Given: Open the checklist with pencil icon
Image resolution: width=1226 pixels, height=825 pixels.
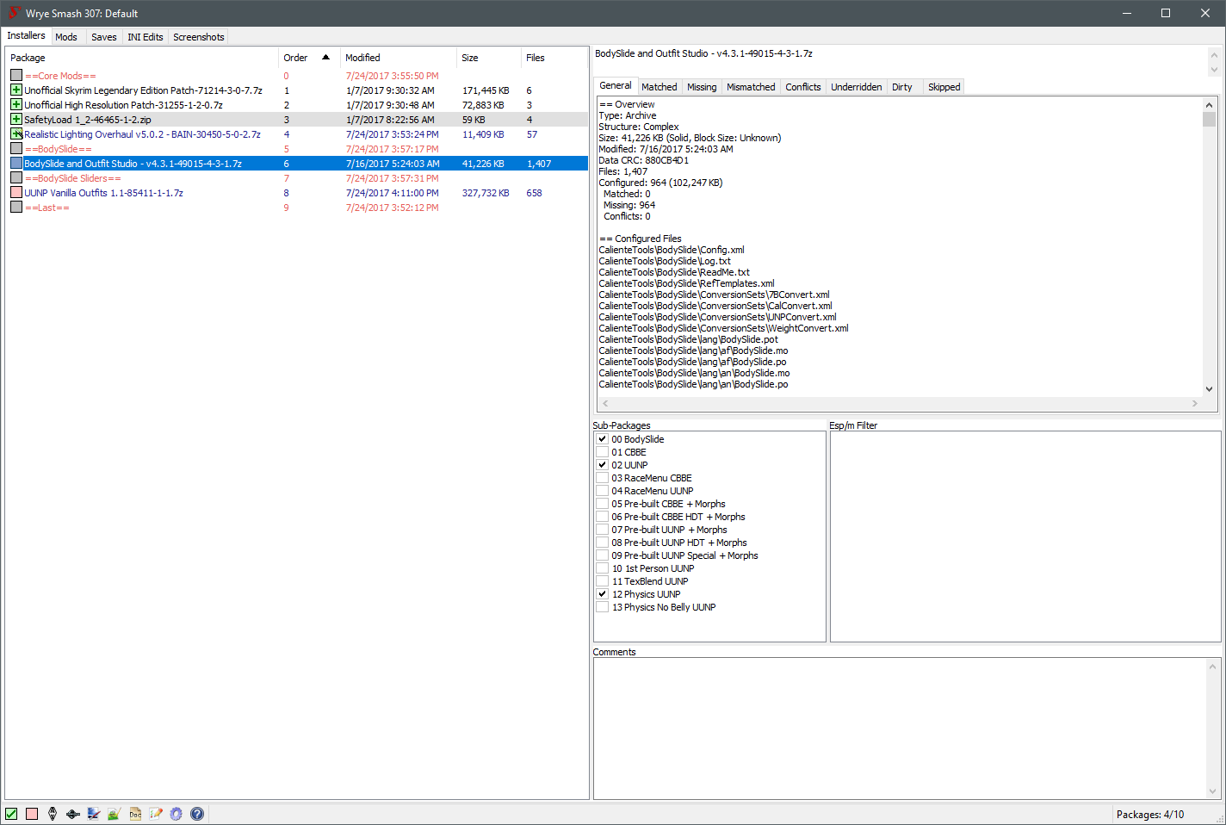Looking at the screenshot, I should pyautogui.click(x=156, y=814).
